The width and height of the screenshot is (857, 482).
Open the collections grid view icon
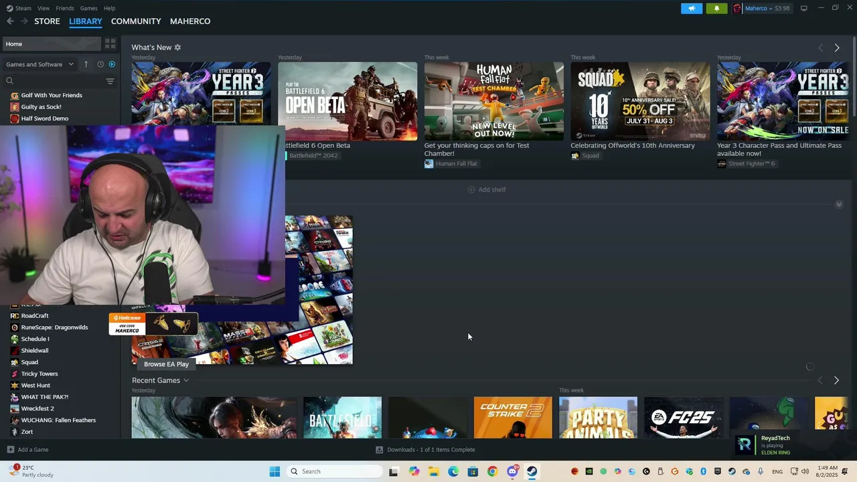[110, 44]
